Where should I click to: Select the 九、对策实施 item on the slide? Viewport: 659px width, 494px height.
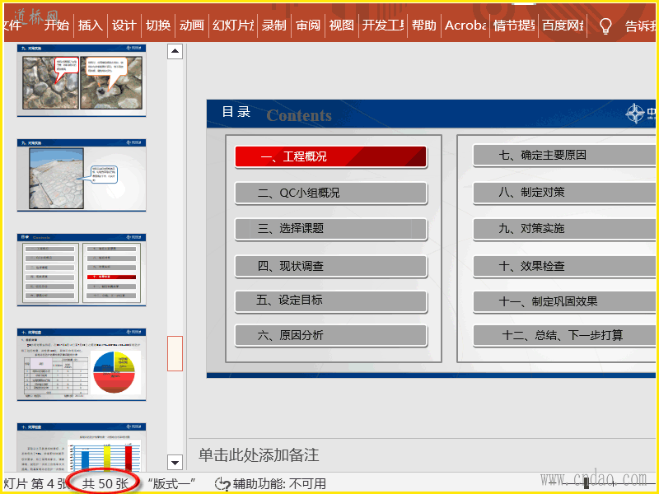click(564, 229)
